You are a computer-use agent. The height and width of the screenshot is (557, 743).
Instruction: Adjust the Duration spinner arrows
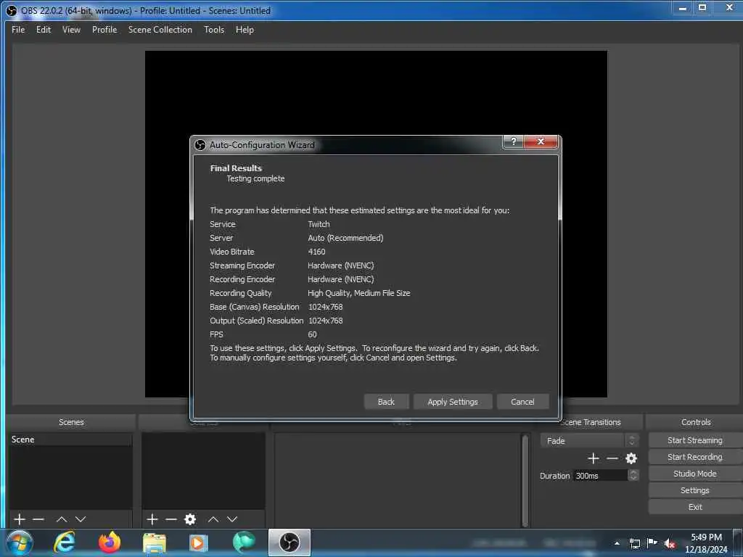point(633,475)
